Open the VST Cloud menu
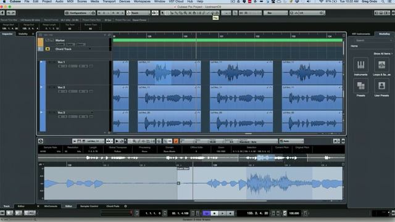 [176, 1]
